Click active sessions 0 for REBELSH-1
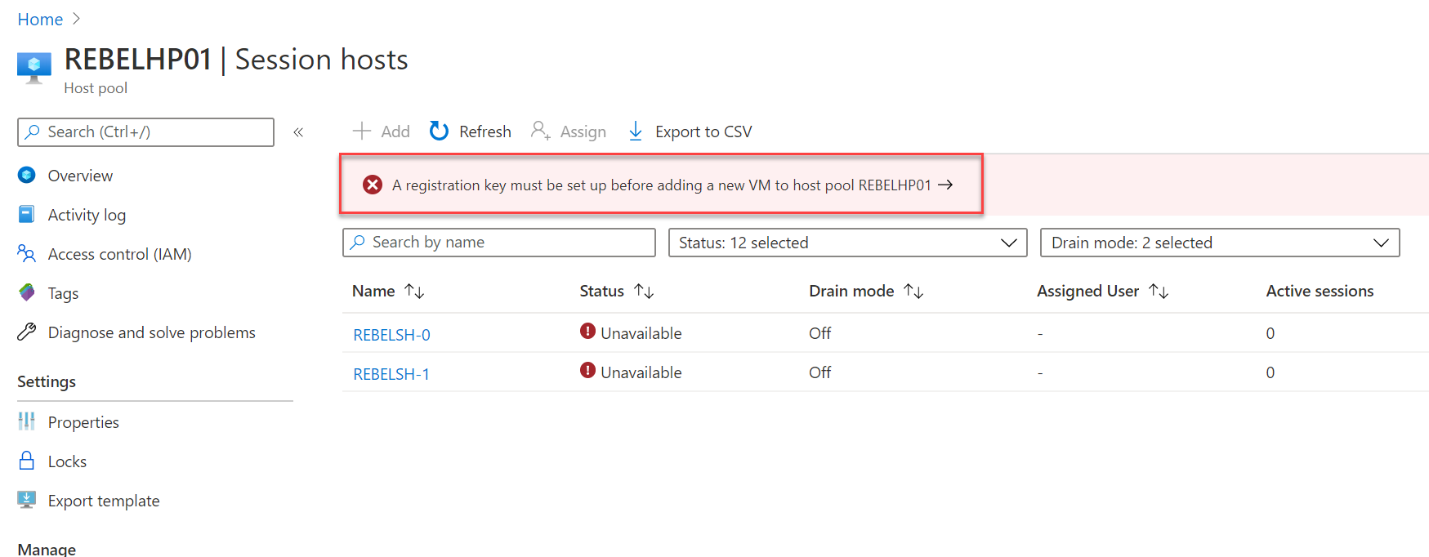Screen dimensions: 1429x557 pos(1270,372)
